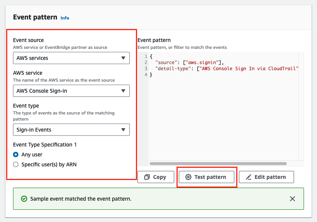Open the Event source combo box
This screenshot has width=317, height=222.
pos(71,58)
